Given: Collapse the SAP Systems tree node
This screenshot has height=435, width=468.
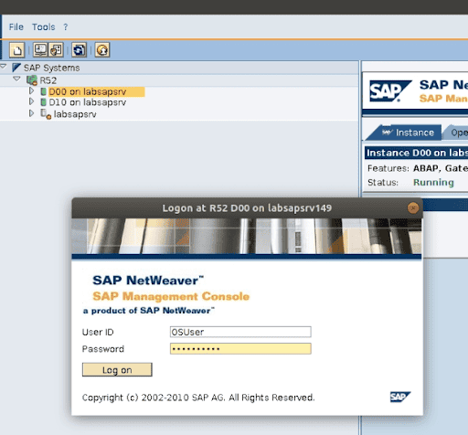Looking at the screenshot, I should 4,66.
